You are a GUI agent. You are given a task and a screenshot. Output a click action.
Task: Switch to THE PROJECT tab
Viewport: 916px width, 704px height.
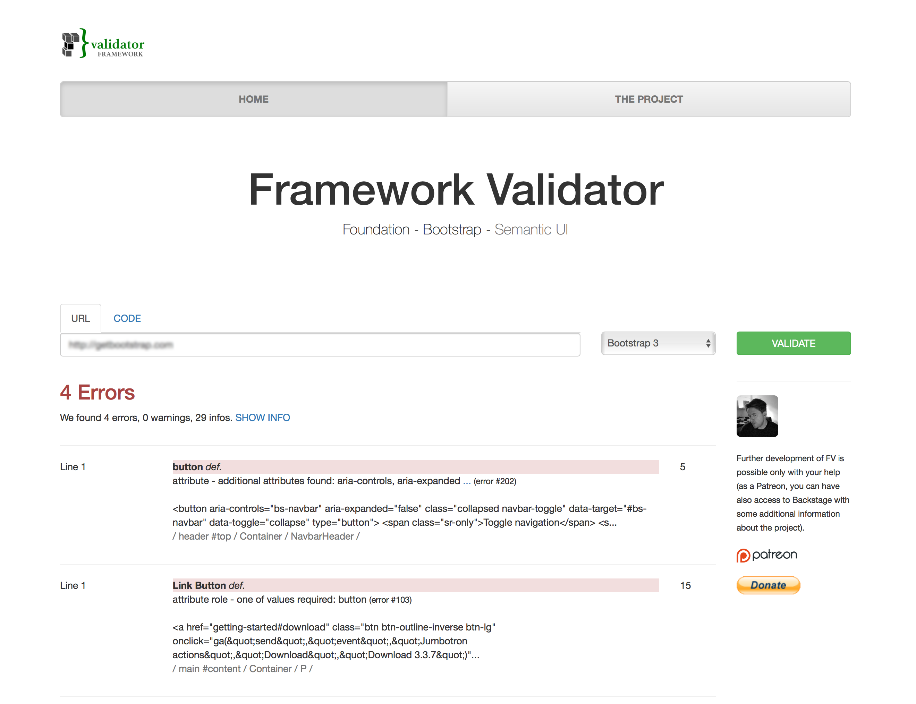[x=648, y=99]
